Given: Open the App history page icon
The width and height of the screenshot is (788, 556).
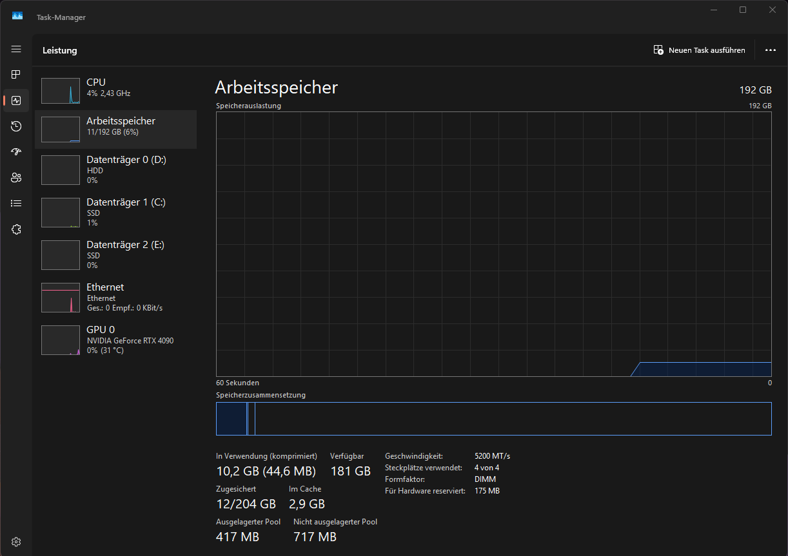Looking at the screenshot, I should (16, 126).
